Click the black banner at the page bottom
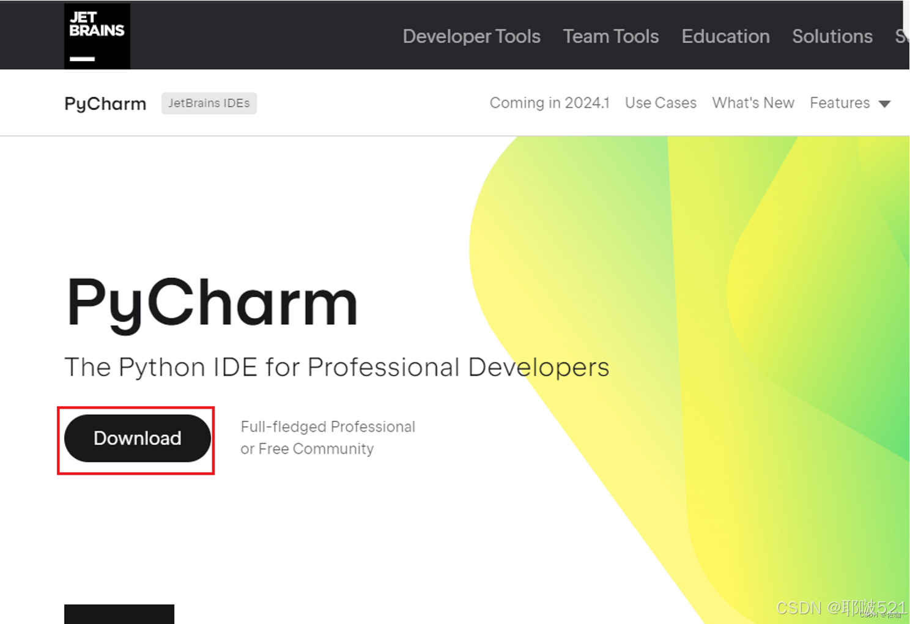The image size is (910, 624). (119, 615)
